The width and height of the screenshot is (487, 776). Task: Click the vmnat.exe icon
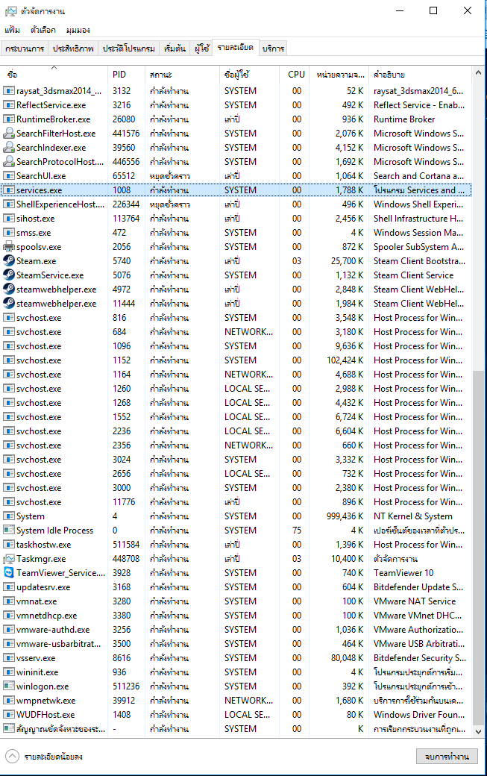pos(9,601)
